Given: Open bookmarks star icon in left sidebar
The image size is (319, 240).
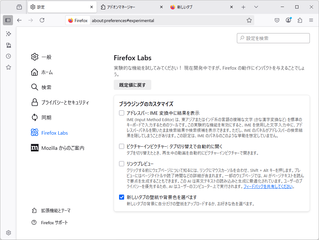Looking at the screenshot, I should (8, 67).
